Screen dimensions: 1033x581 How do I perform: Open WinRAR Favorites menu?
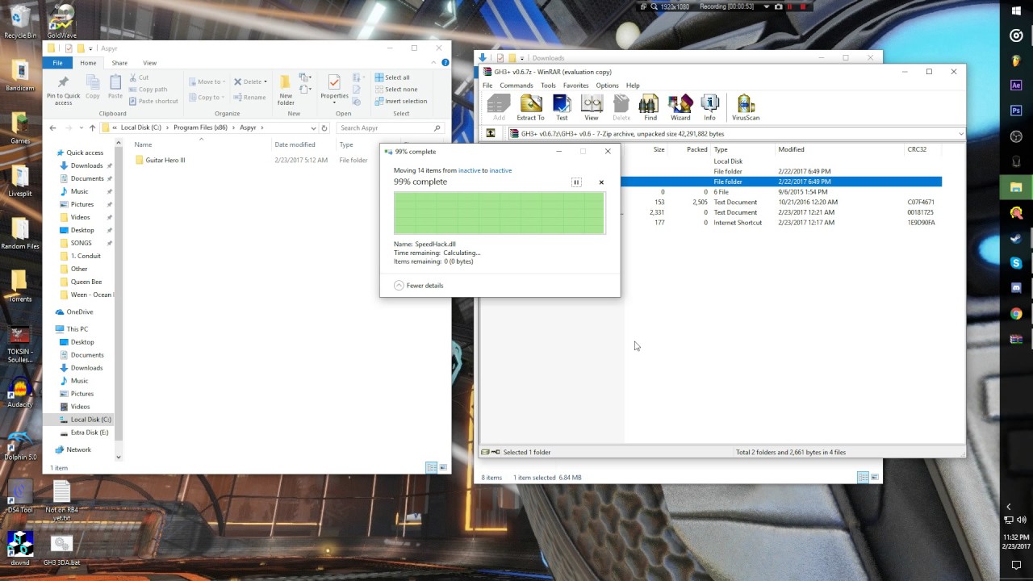[575, 86]
